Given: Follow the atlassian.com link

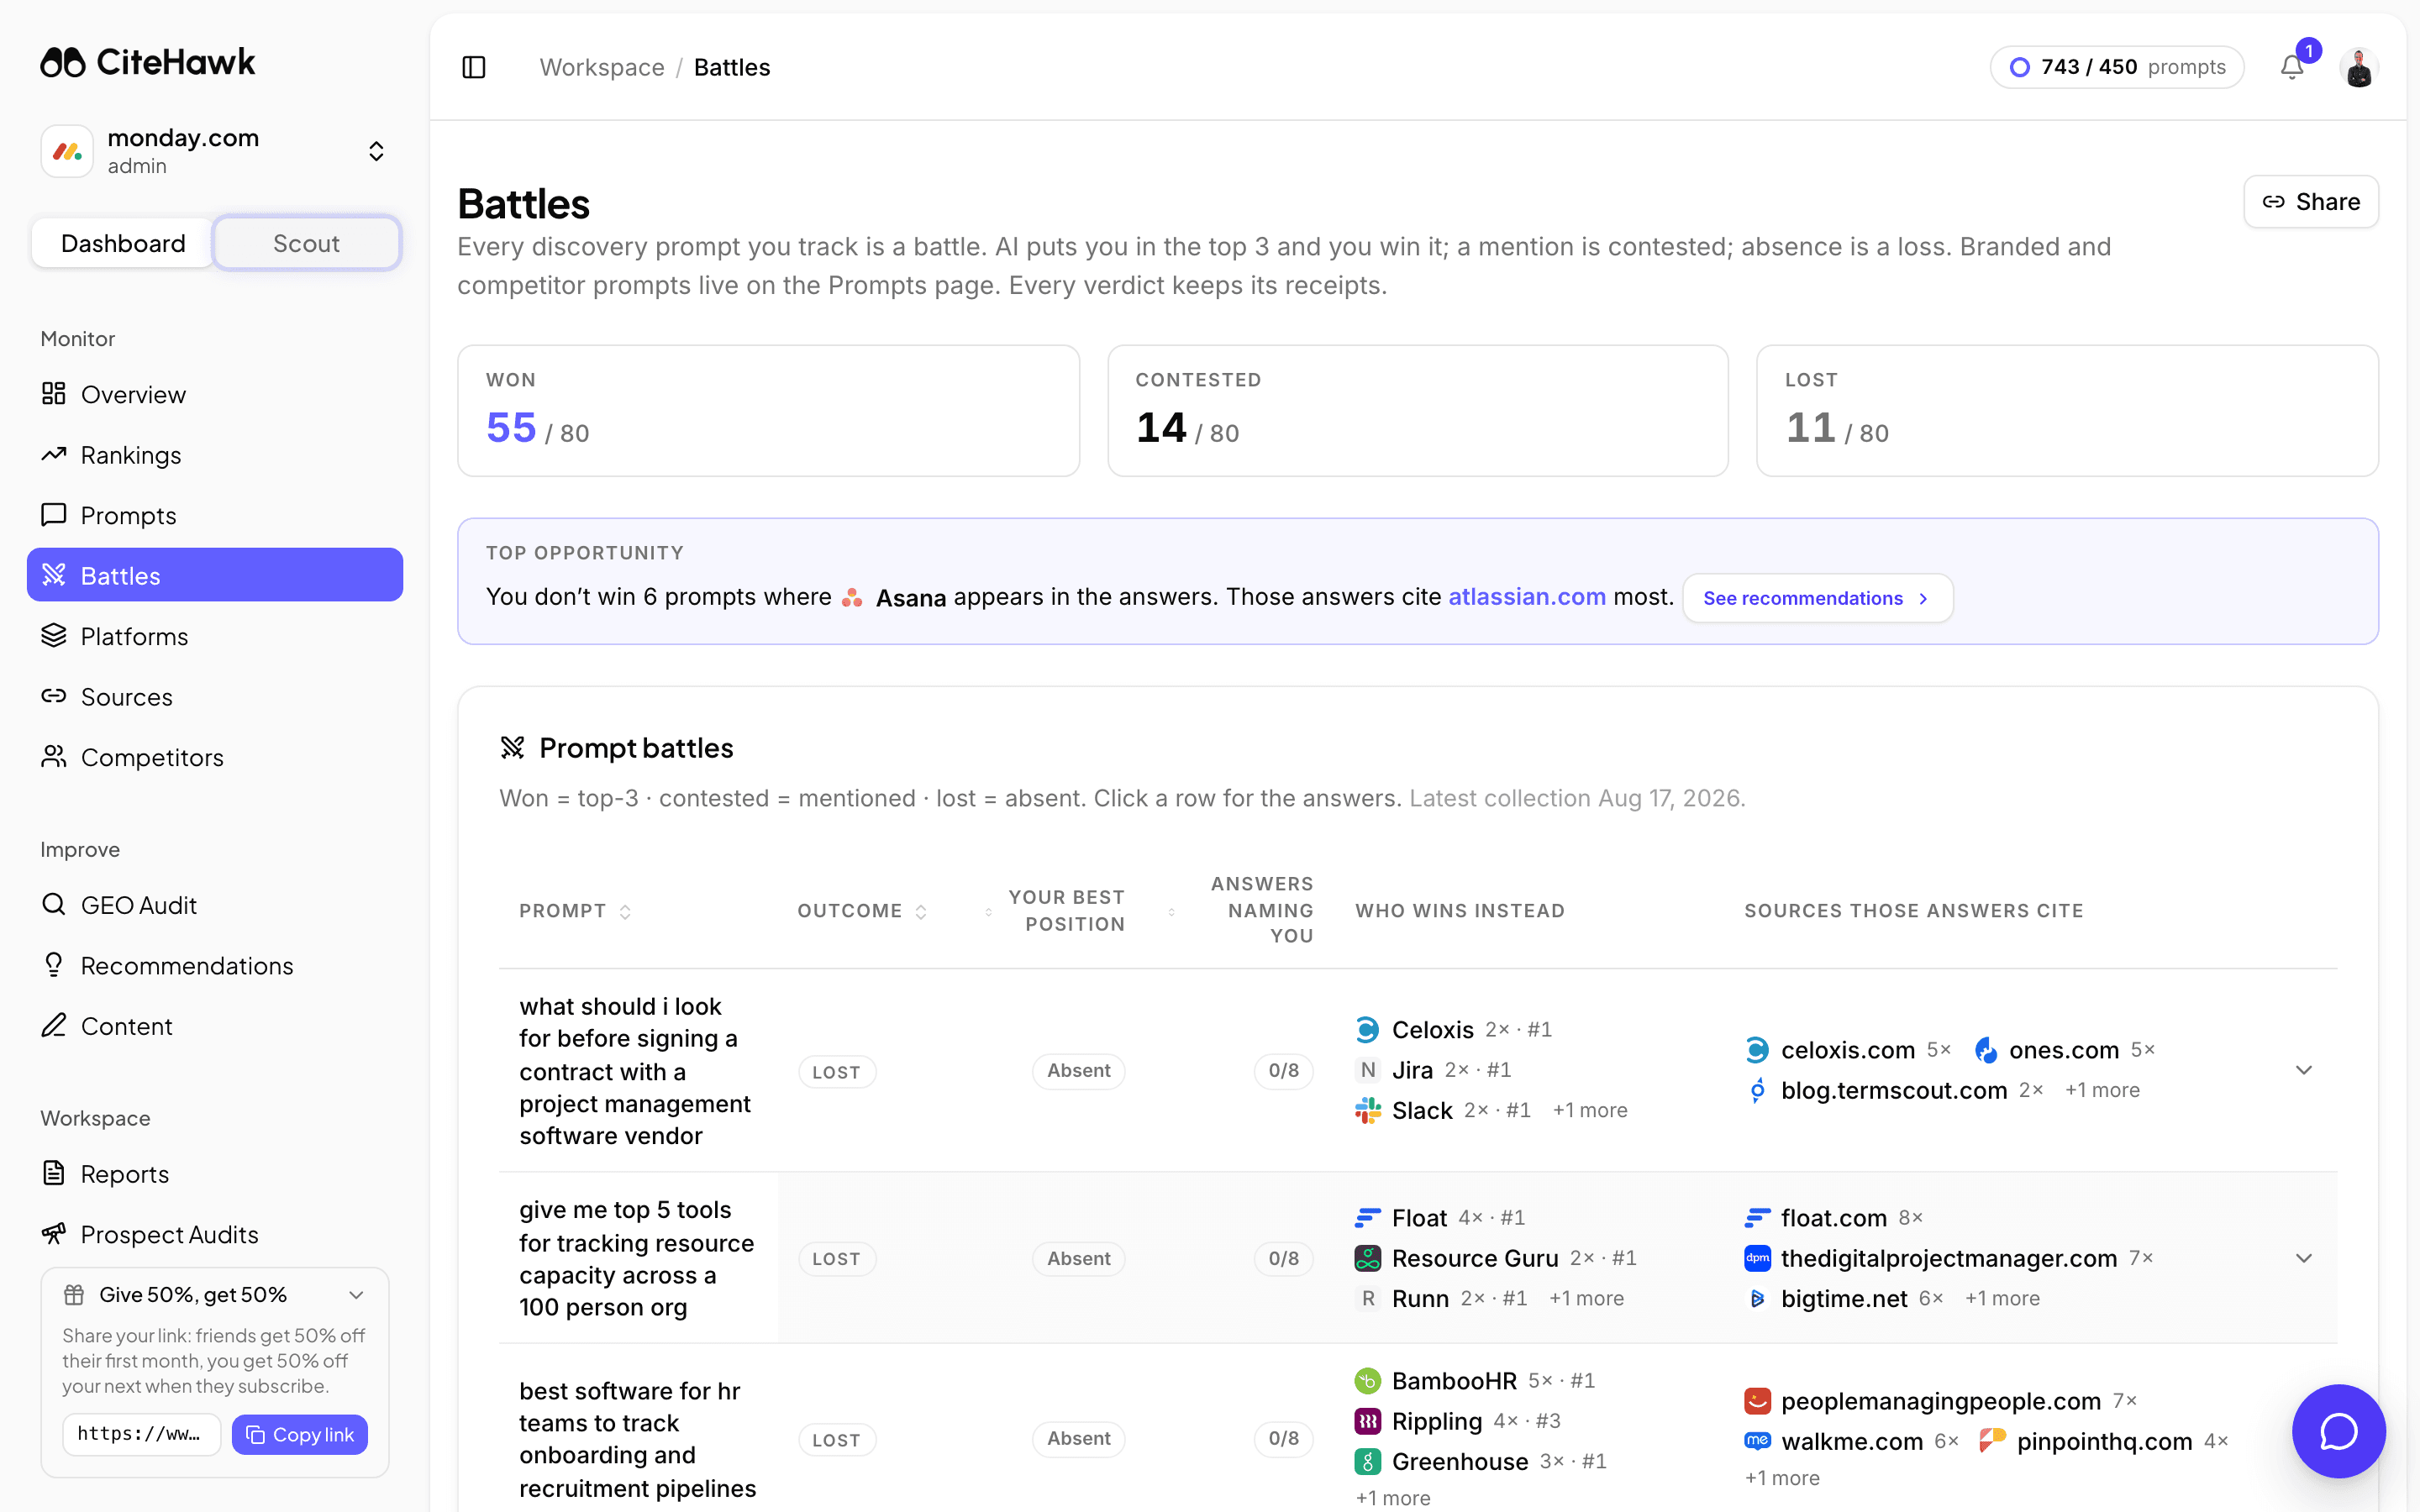Looking at the screenshot, I should (x=1527, y=597).
